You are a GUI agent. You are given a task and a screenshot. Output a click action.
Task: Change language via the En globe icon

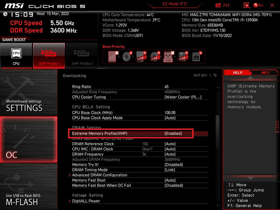(258, 5)
